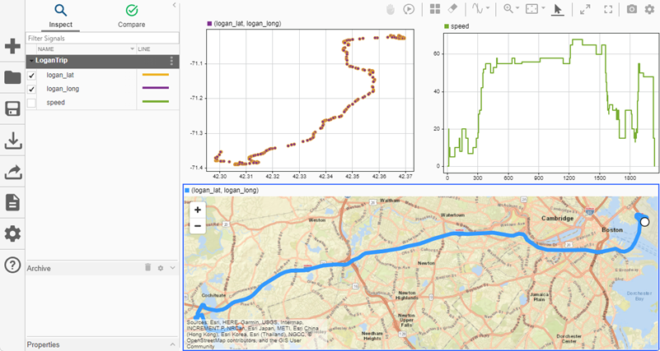Zoom in the map with plus button

click(x=198, y=210)
